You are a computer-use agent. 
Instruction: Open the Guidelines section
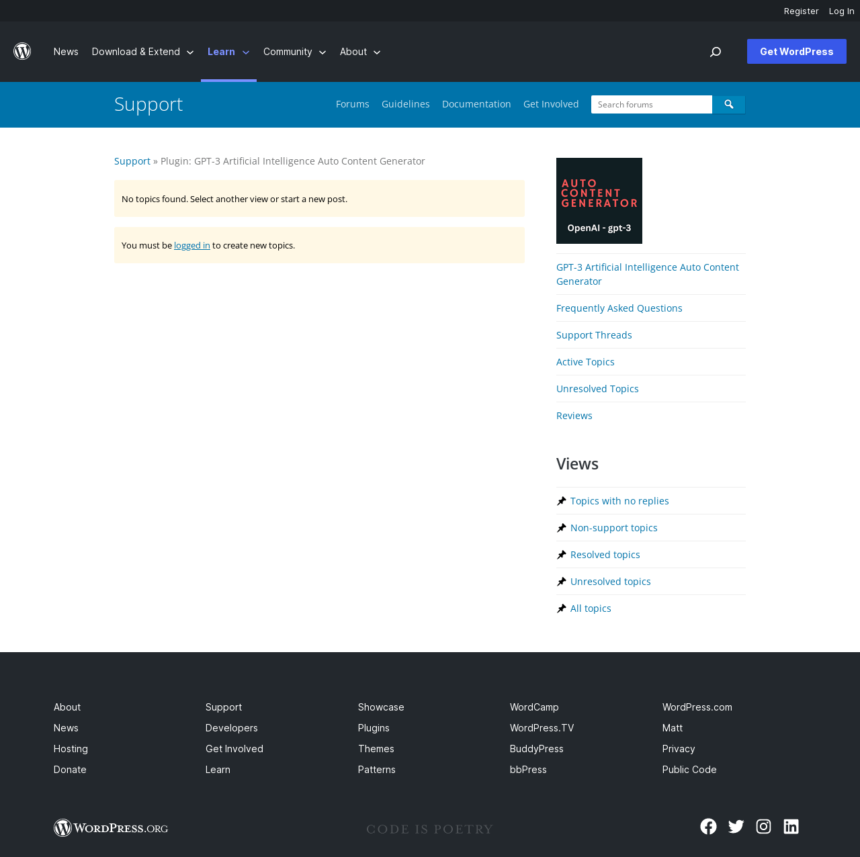pyautogui.click(x=406, y=104)
